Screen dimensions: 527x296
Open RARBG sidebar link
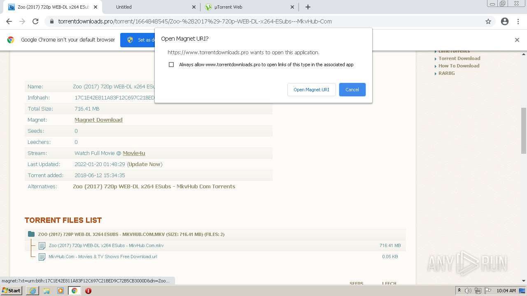[x=446, y=73]
